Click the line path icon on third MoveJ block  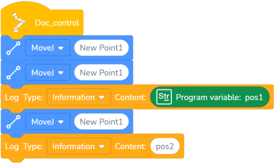pyautogui.click(x=13, y=122)
